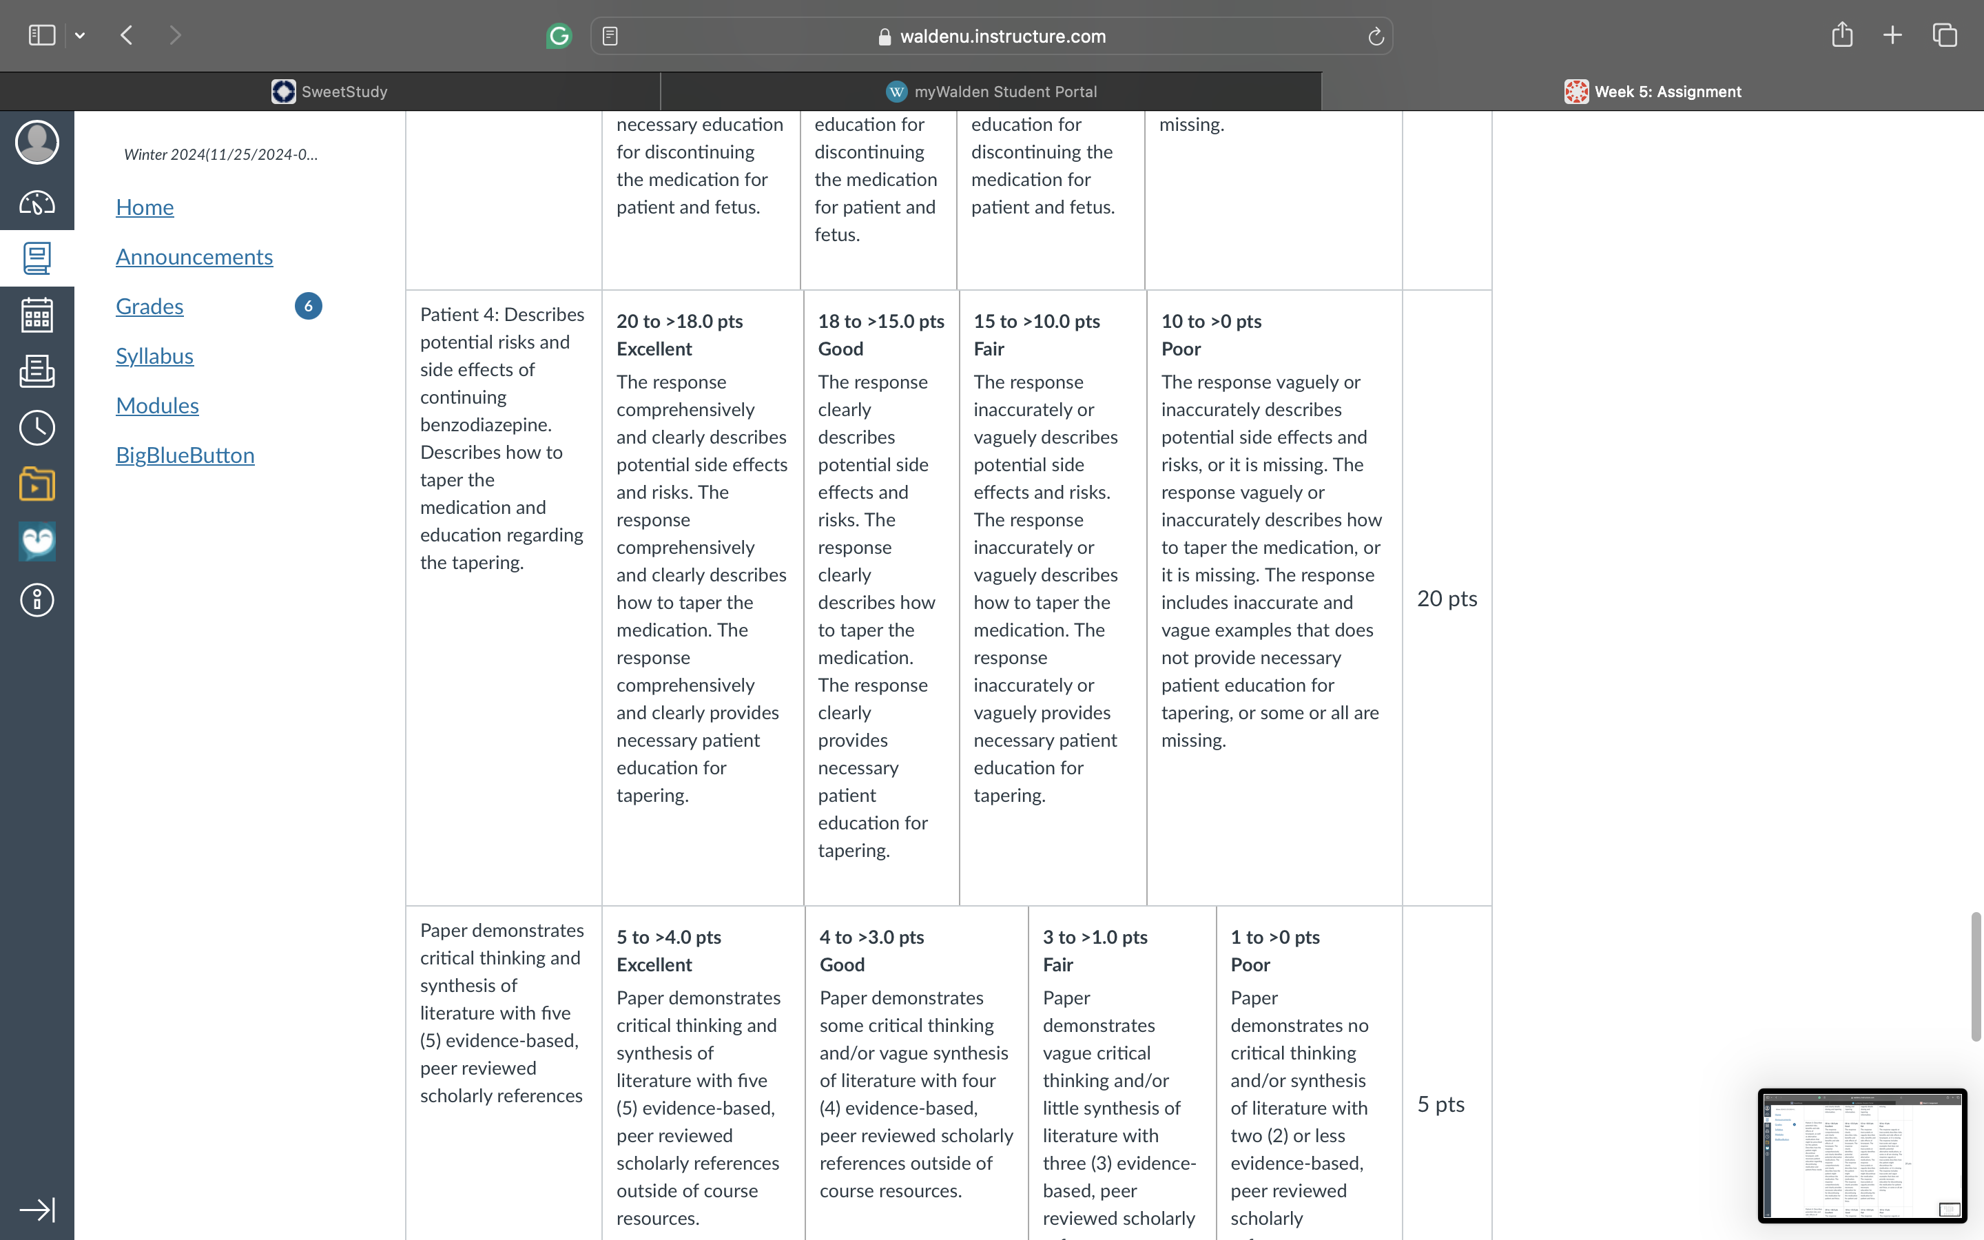The height and width of the screenshot is (1240, 1984).
Task: Open the Courses book icon
Action: 37,258
